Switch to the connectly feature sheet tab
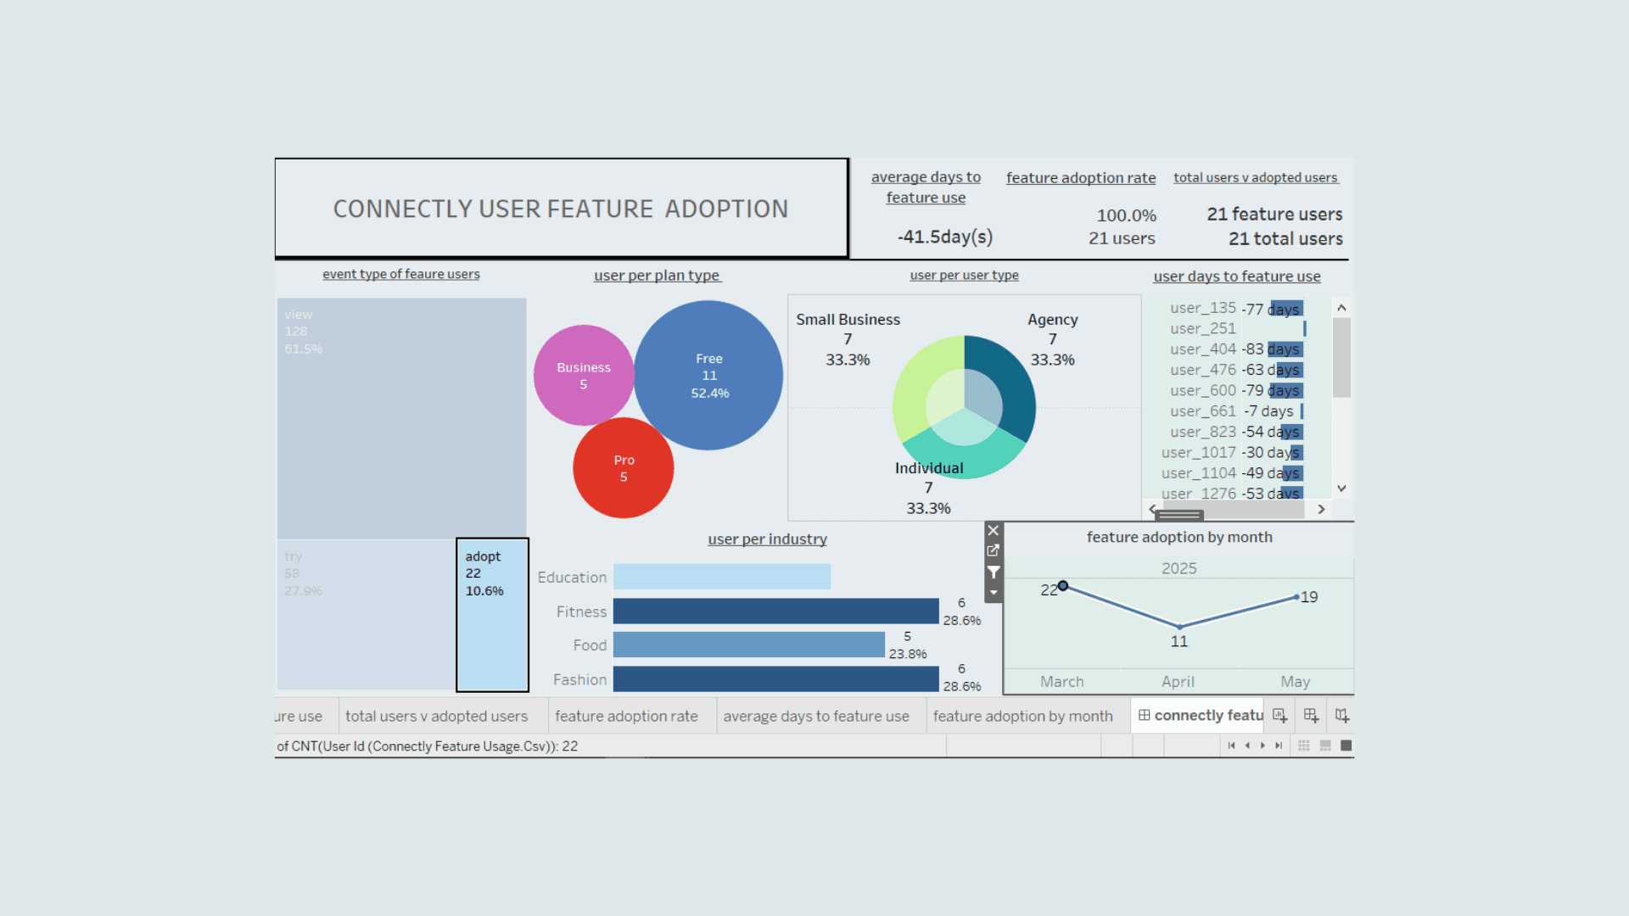This screenshot has height=916, width=1629. 1205,715
